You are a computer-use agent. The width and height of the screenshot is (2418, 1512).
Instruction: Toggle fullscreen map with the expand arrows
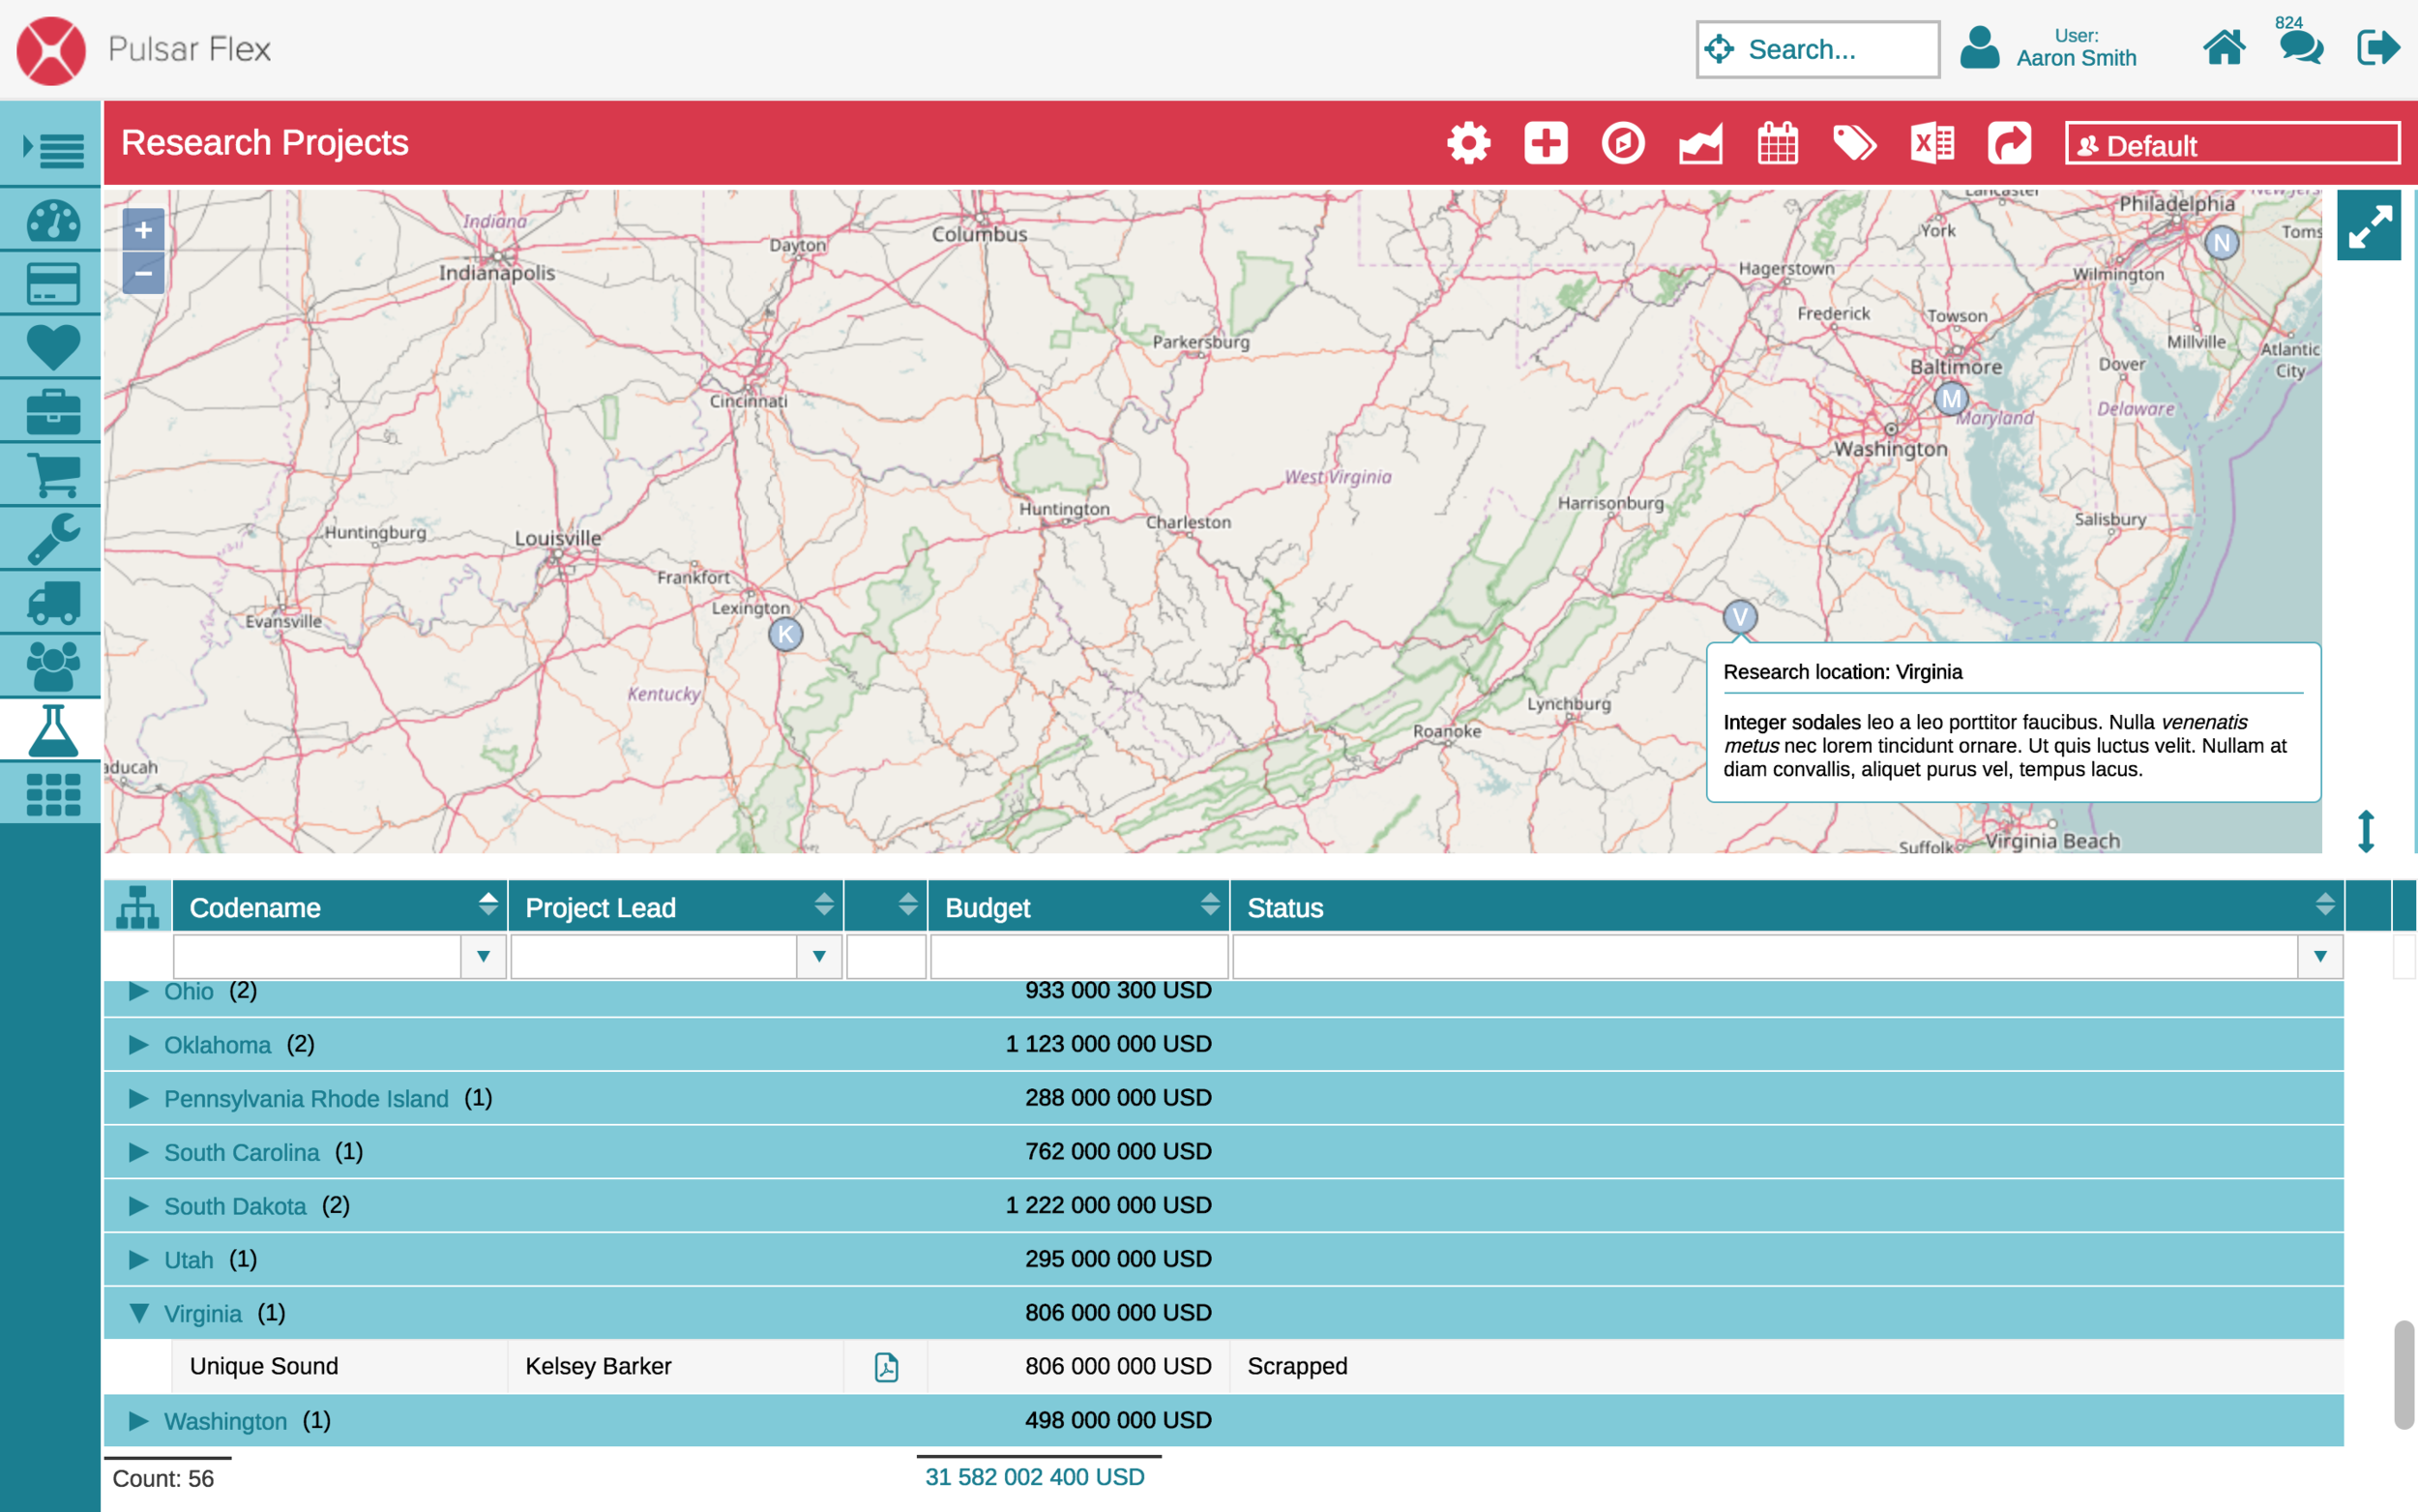pos(2368,226)
